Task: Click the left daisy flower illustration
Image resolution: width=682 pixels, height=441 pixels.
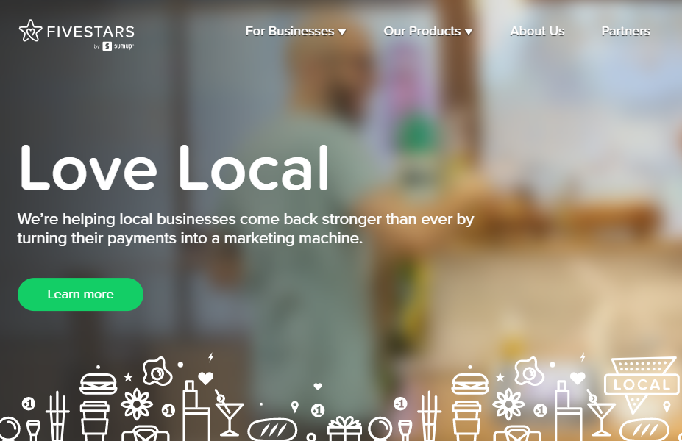Action: [x=137, y=404]
